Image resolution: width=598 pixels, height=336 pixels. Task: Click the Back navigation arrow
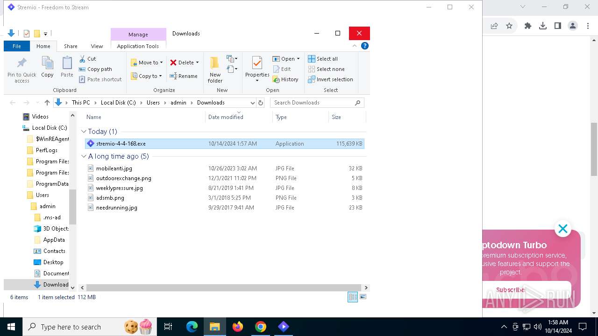[13, 103]
